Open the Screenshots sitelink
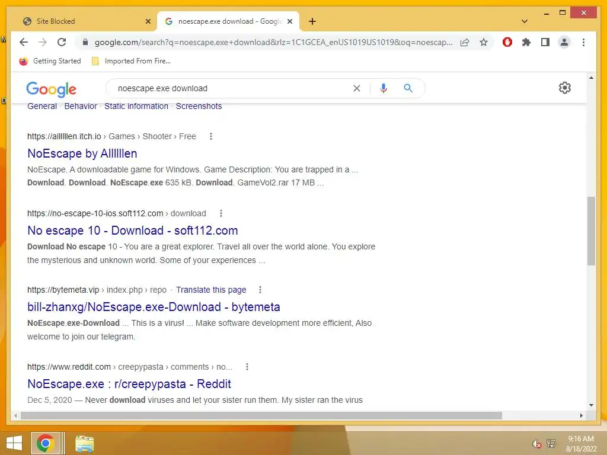 point(199,106)
